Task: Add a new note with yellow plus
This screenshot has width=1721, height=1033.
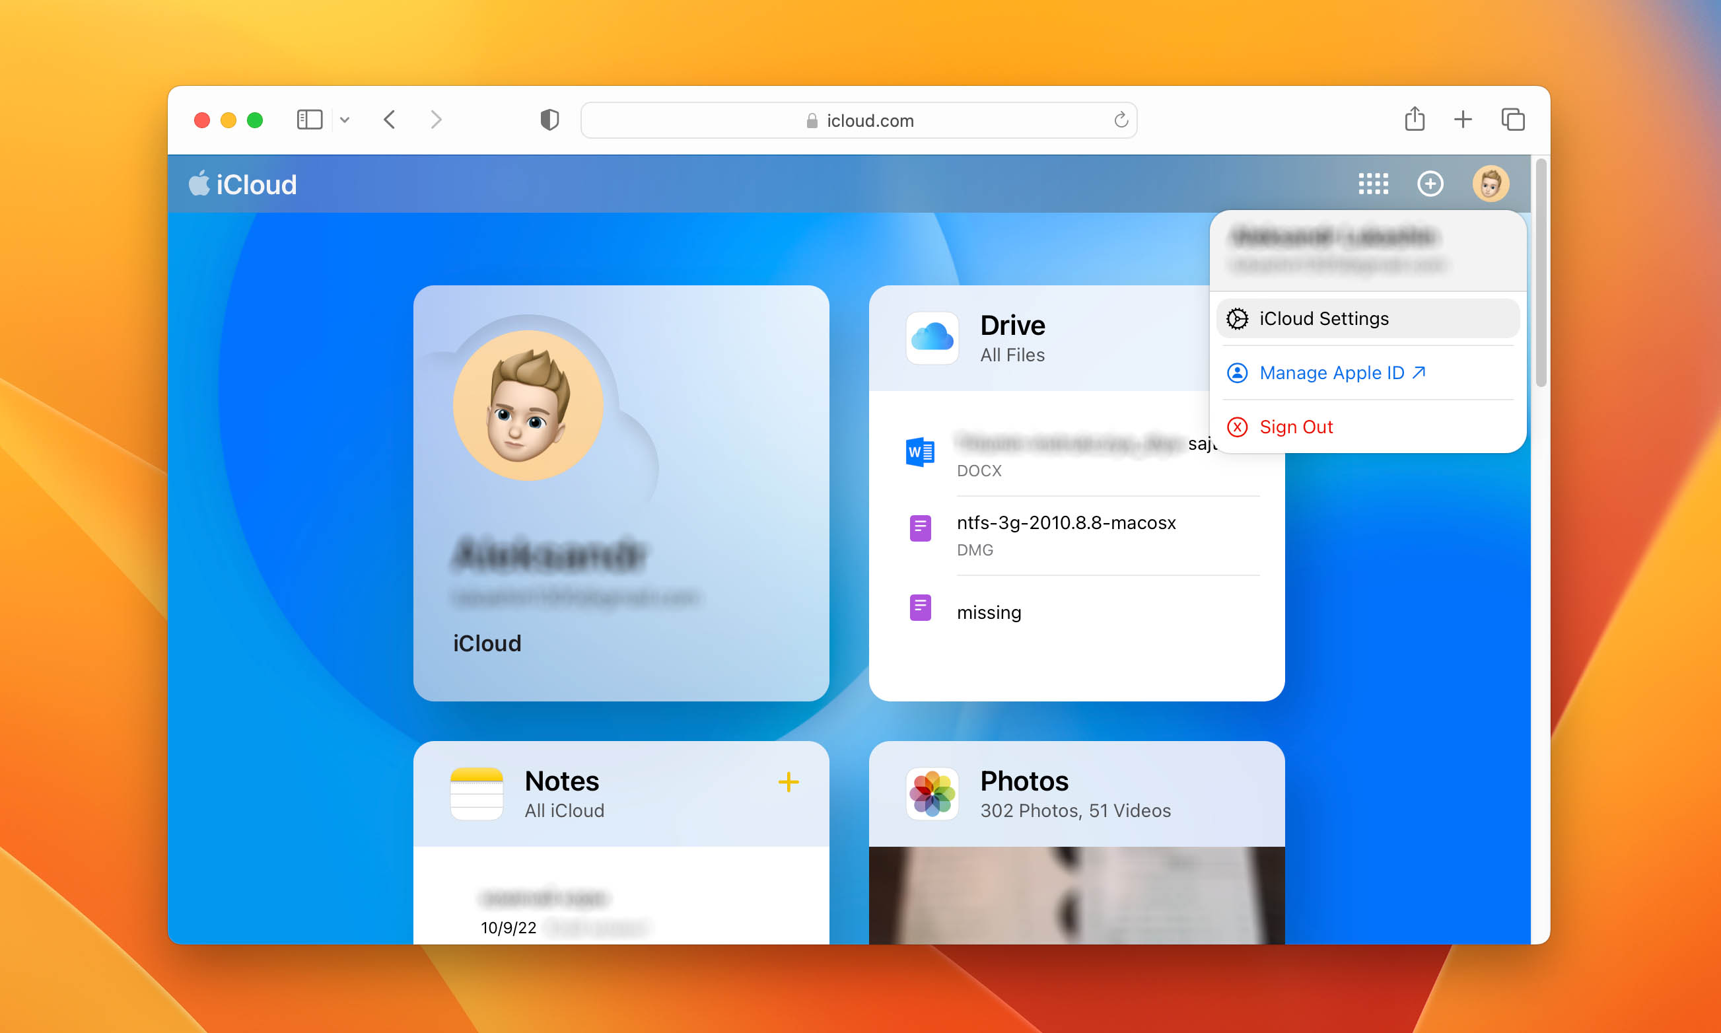Action: (x=788, y=782)
